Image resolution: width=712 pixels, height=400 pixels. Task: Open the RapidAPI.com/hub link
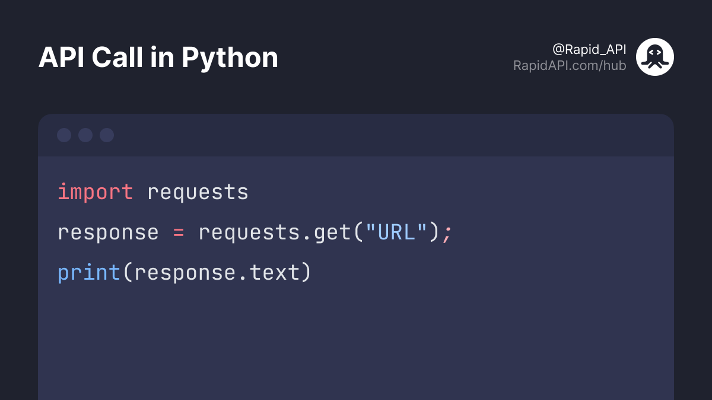pos(570,66)
